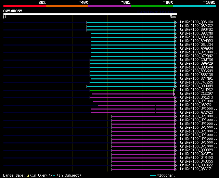Select the UniRef100_Q0GET0 label
The height and width of the screenshot is (178, 219).
[x=196, y=154]
